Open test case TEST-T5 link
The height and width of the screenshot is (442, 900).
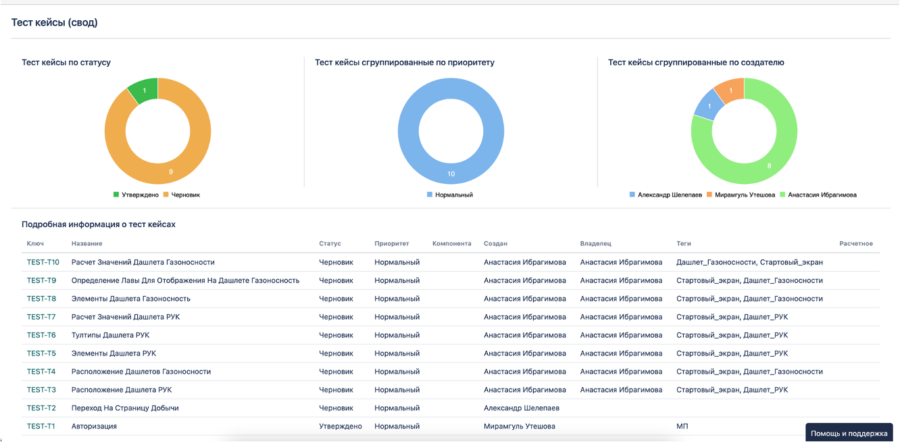[41, 353]
